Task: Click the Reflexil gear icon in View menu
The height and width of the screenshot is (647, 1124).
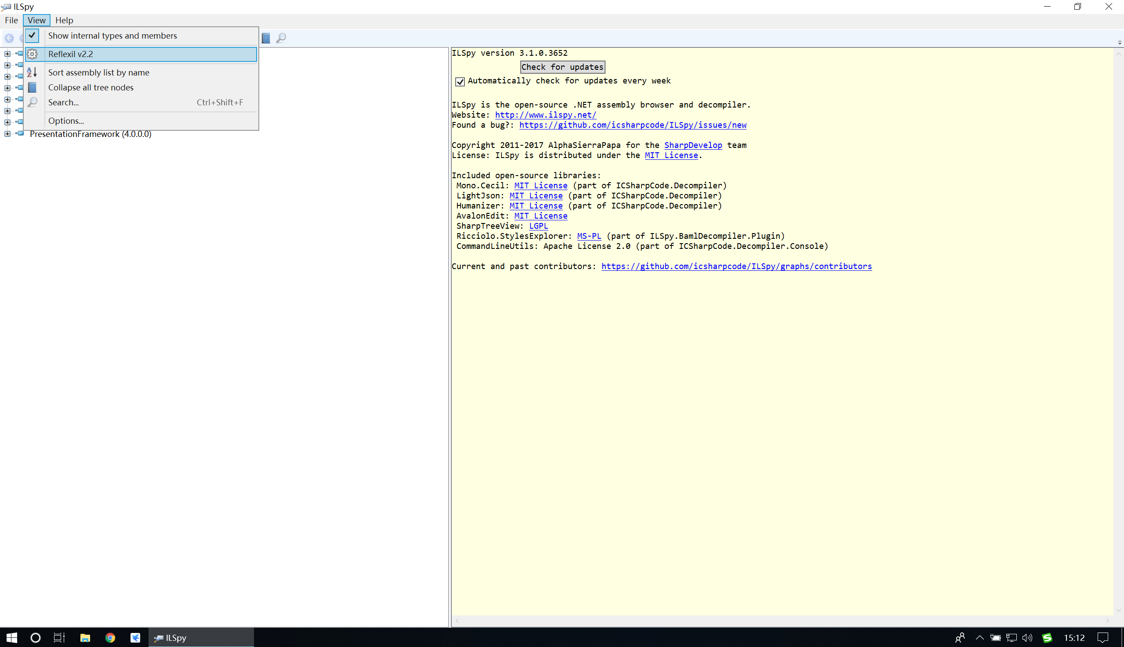Action: point(32,54)
